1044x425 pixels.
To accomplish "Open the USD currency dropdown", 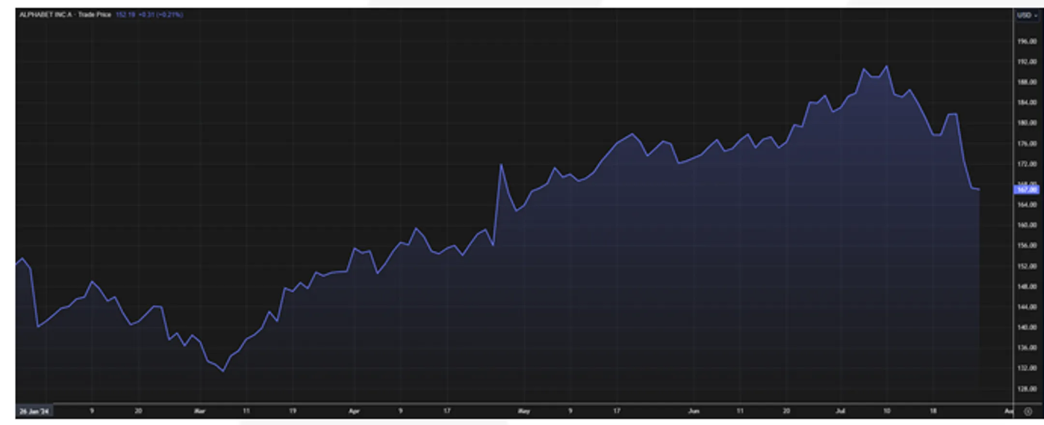I will pyautogui.click(x=1027, y=15).
